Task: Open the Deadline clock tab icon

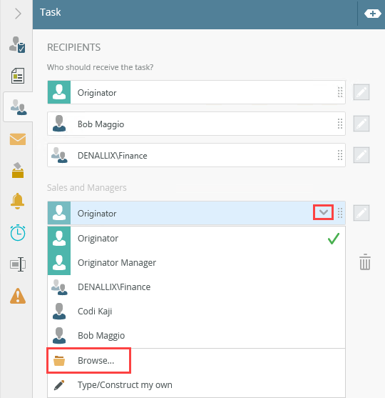Action: pyautogui.click(x=18, y=232)
